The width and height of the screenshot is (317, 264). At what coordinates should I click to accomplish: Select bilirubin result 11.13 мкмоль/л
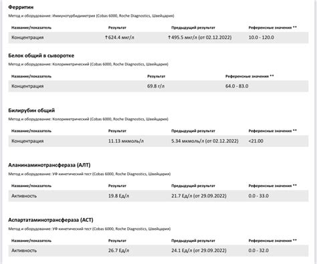click(x=126, y=141)
